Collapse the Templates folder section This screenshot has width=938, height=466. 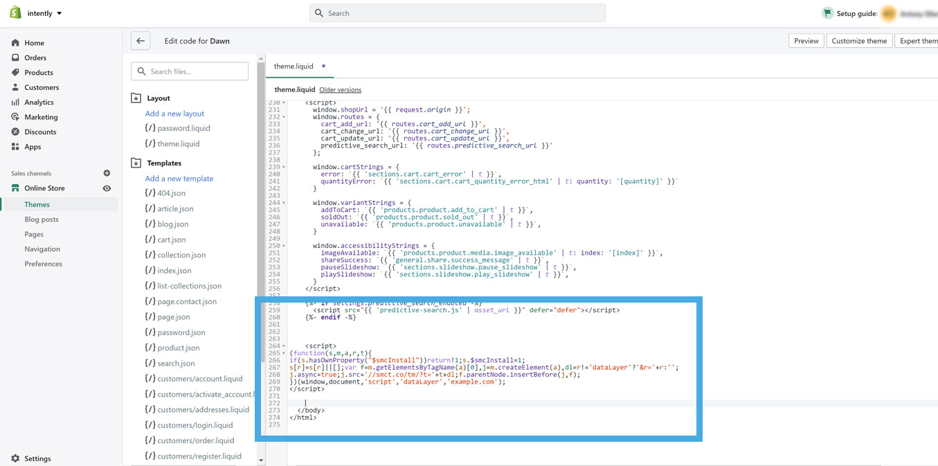[136, 163]
